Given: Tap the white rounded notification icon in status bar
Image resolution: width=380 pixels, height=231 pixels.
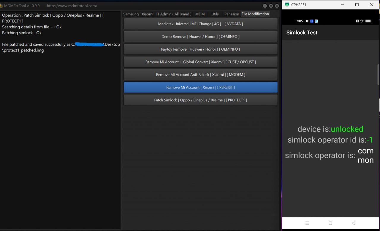Looking at the screenshot, I should click(x=316, y=21).
